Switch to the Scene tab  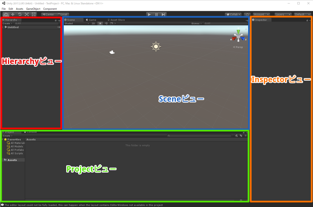73,20
